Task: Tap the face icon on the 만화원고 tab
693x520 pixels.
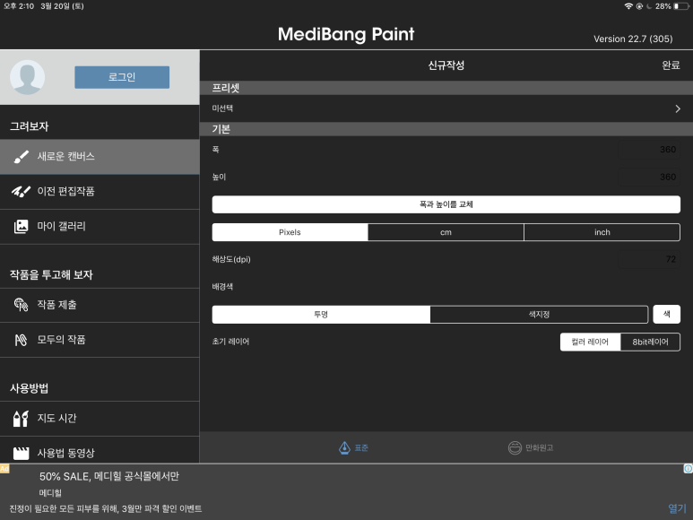Action: click(515, 448)
